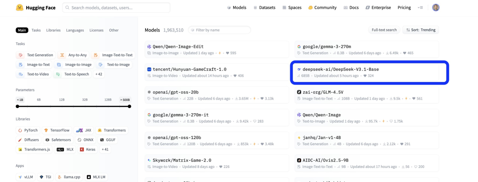
Task: Open the user profile avatar
Action: (x=436, y=8)
